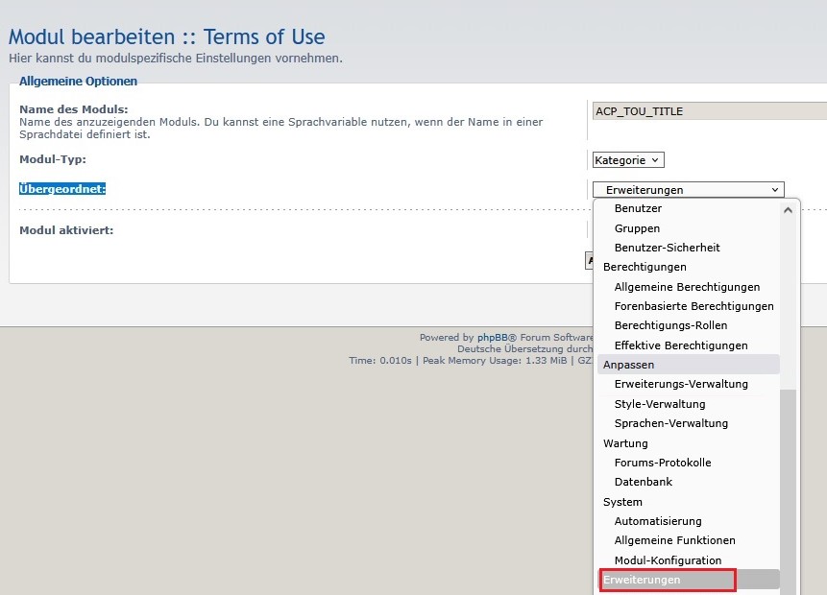
Task: Click the Name des Moduls input field
Action: [709, 111]
